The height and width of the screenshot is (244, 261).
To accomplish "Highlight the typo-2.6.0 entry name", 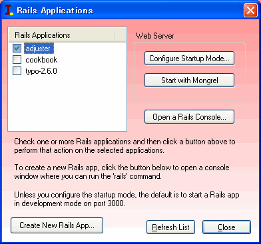I will coord(41,71).
